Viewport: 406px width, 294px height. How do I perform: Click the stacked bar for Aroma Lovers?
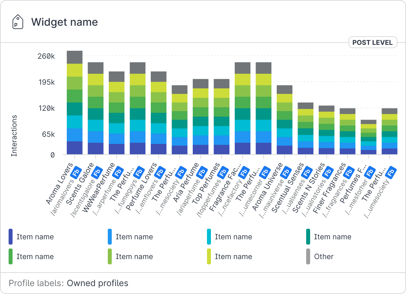[75, 103]
